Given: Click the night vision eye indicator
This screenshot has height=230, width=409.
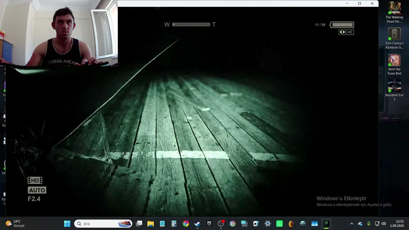Looking at the screenshot, I should pyautogui.click(x=342, y=32).
